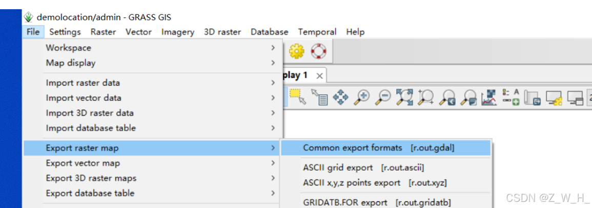Screen dimensions: 592x208
Task: Choose ASCII x,y,z points export
Action: pos(386,183)
